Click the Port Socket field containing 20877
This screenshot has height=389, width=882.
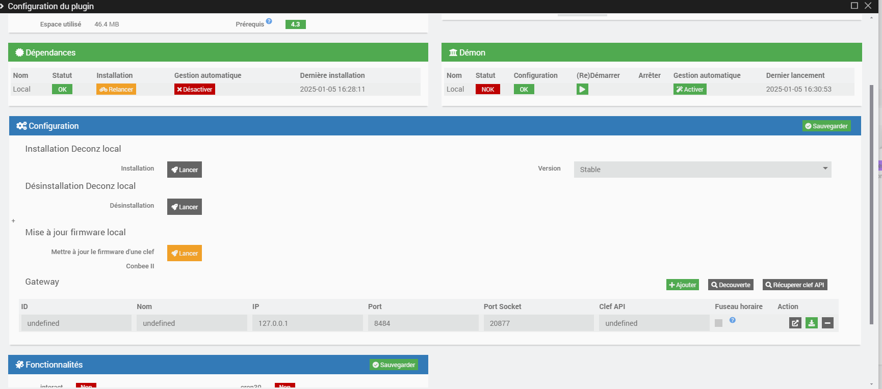[539, 323]
